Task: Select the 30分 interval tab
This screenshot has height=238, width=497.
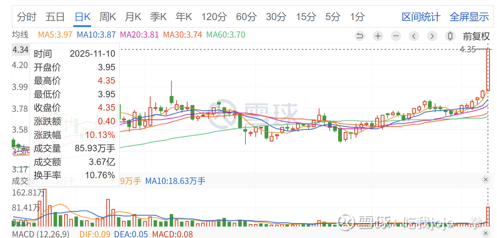Action: (276, 17)
